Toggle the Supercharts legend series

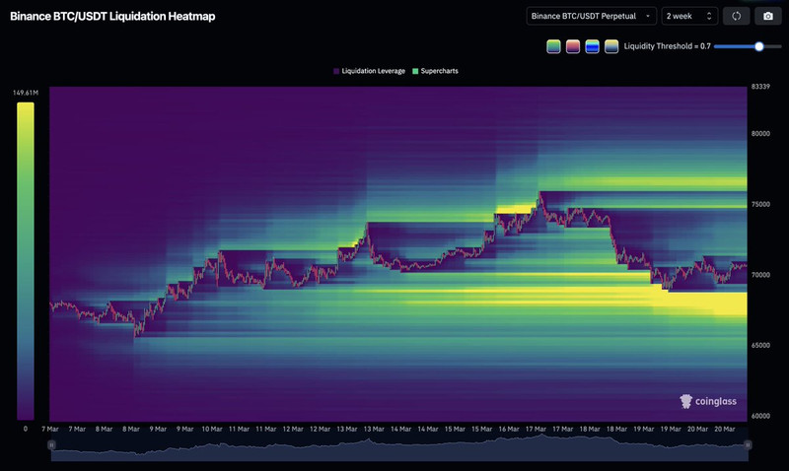pos(435,71)
